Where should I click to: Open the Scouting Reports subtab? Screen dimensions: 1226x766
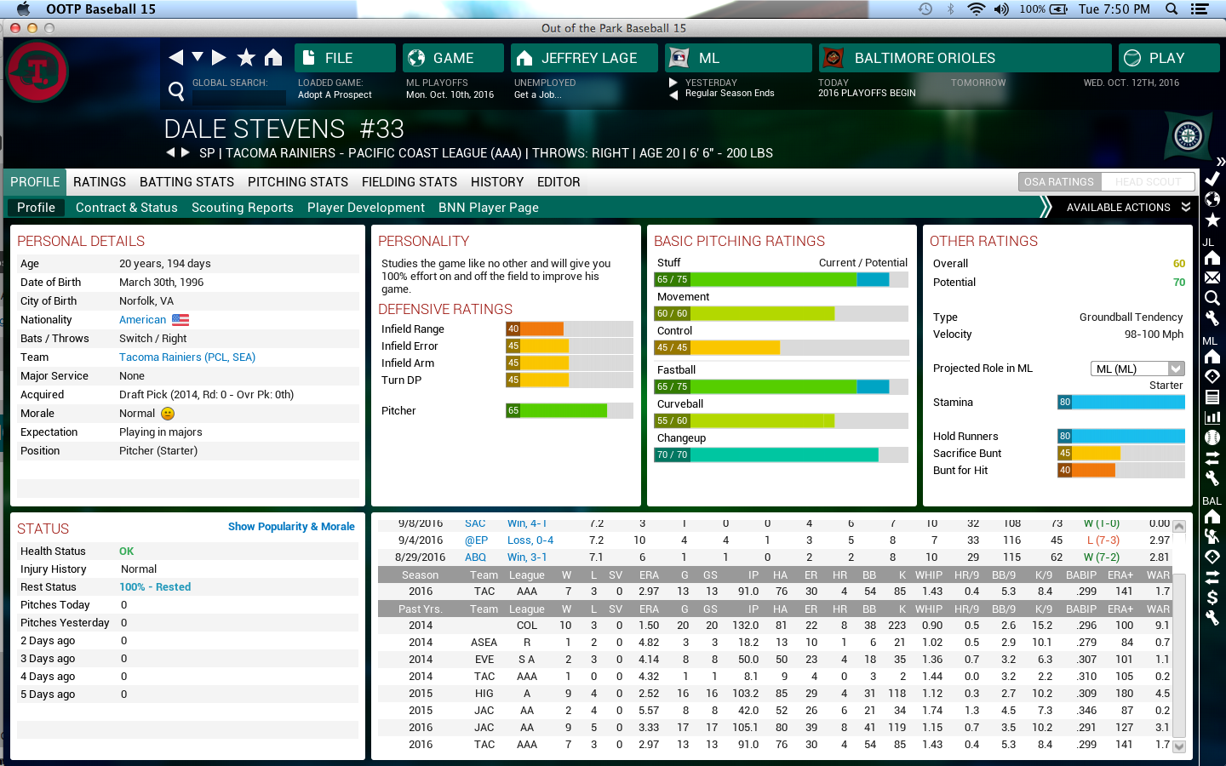[x=243, y=208]
